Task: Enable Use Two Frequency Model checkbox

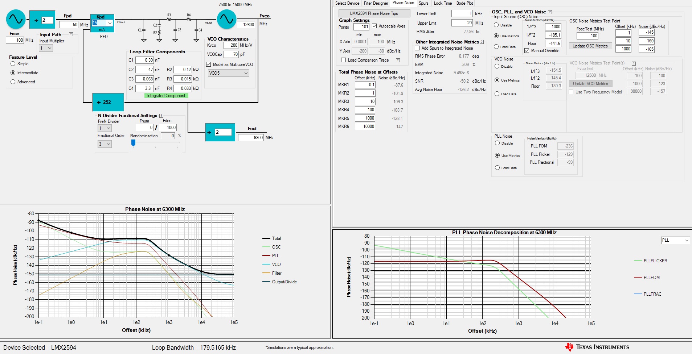Action: point(571,92)
